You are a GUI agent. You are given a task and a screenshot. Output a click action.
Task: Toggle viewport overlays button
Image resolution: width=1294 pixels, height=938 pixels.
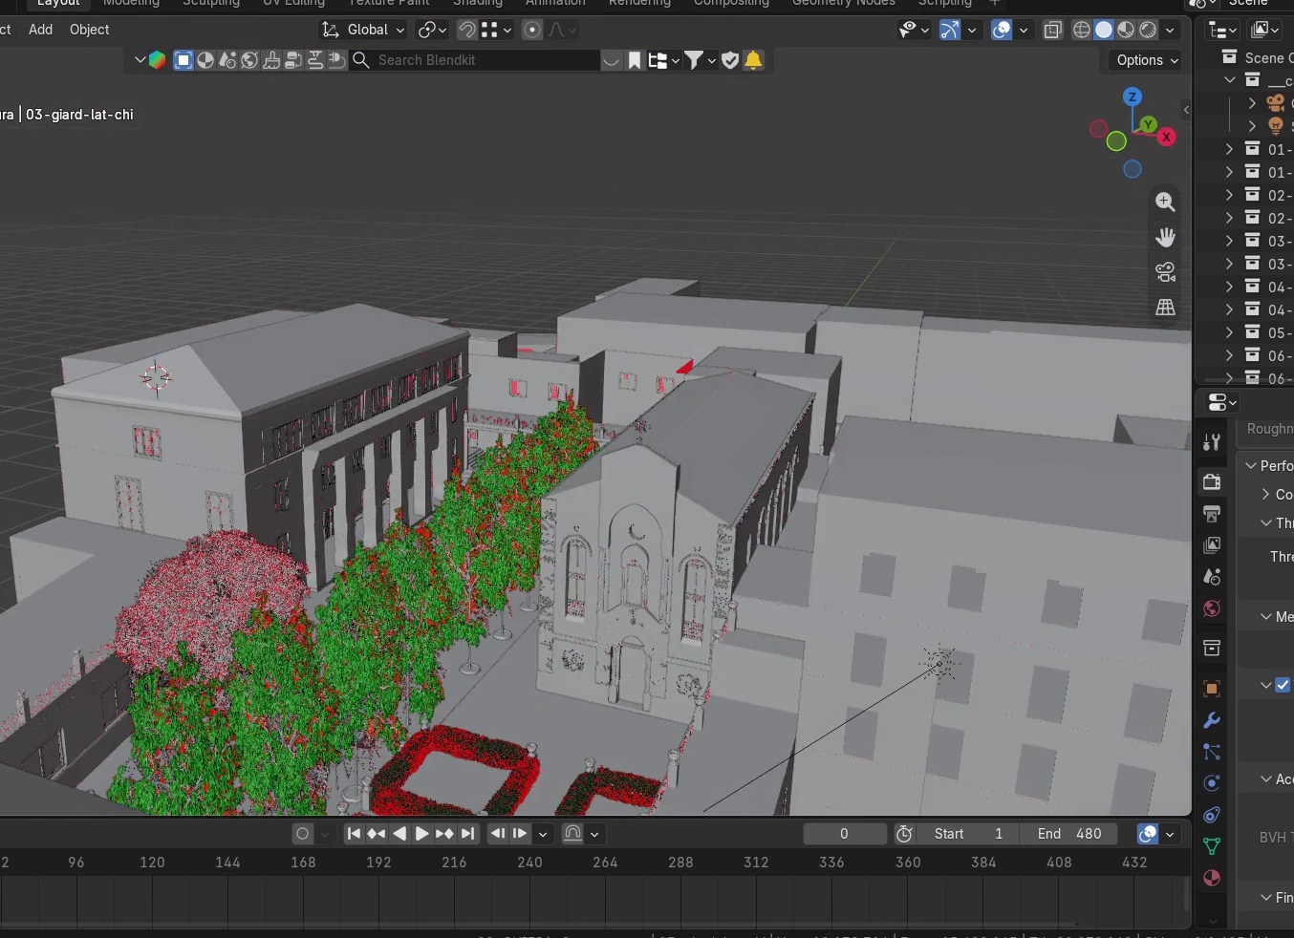point(1002,30)
